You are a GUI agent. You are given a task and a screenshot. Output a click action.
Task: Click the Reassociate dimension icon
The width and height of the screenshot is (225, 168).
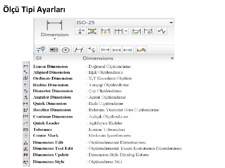pos(41,50)
